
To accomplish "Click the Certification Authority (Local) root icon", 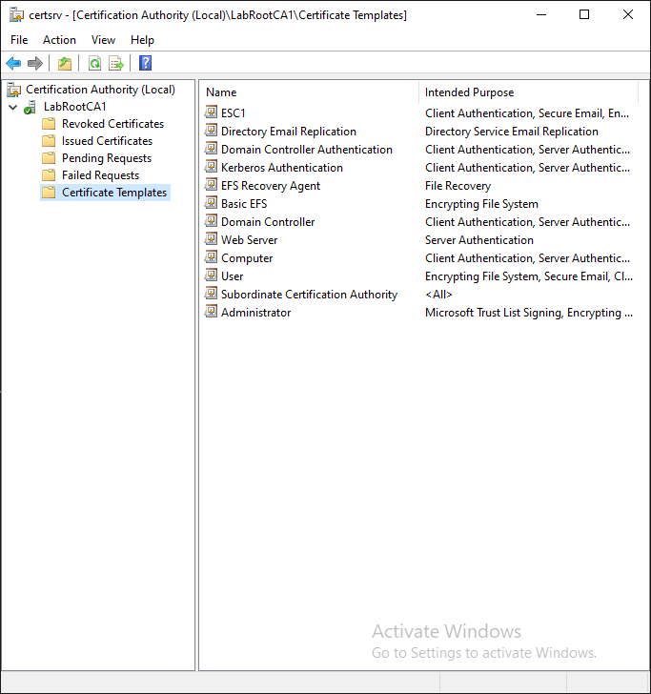I will [x=14, y=90].
